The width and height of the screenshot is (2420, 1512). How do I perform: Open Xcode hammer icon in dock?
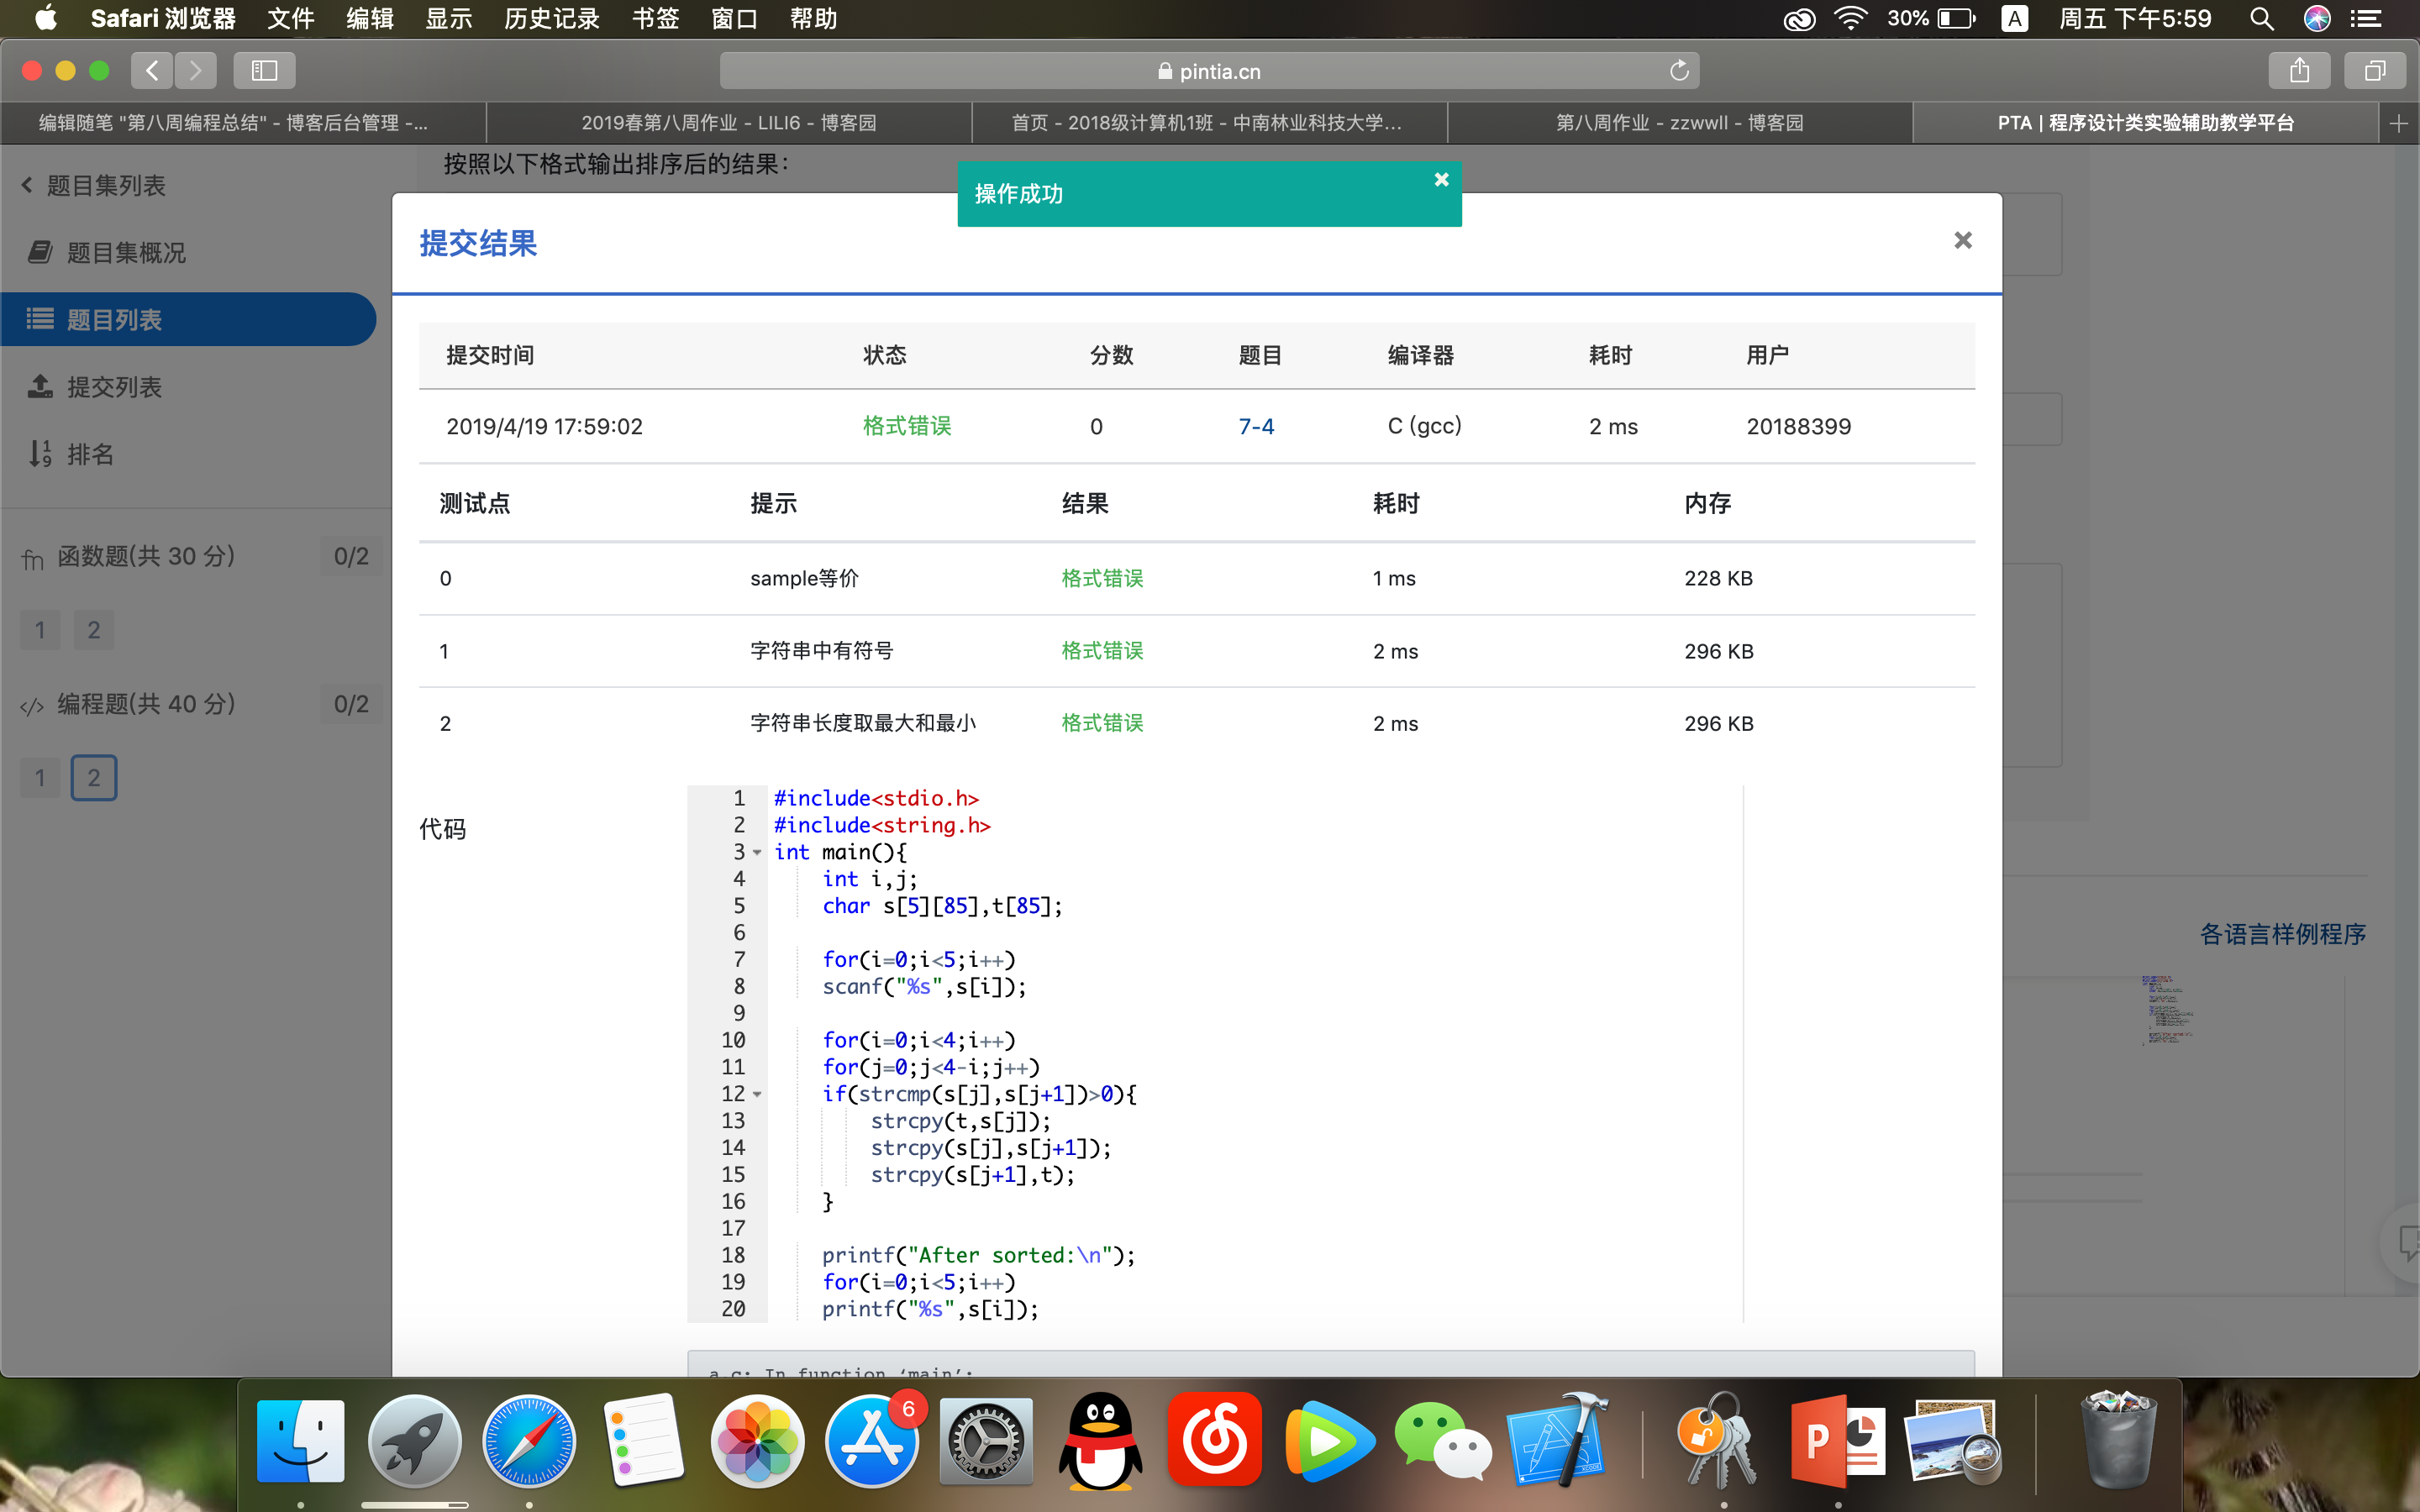pyautogui.click(x=1557, y=1440)
